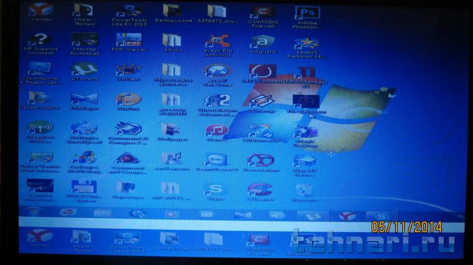Open the Devastation game shortcut
473x265 pixels.
(261, 163)
